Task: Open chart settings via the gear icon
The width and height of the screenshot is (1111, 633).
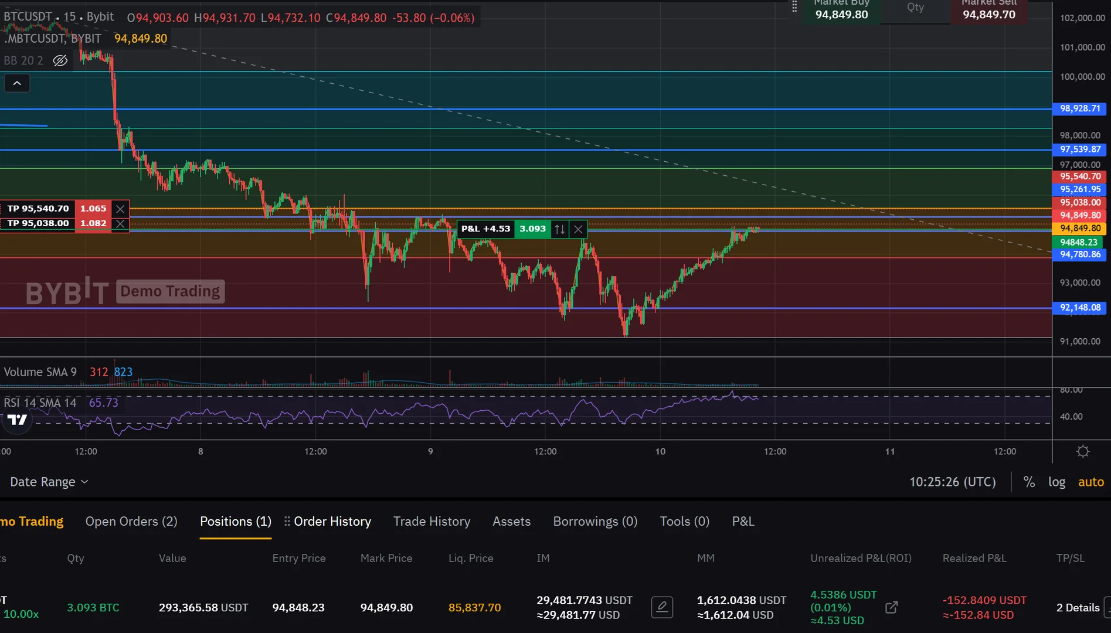Action: pos(1082,451)
